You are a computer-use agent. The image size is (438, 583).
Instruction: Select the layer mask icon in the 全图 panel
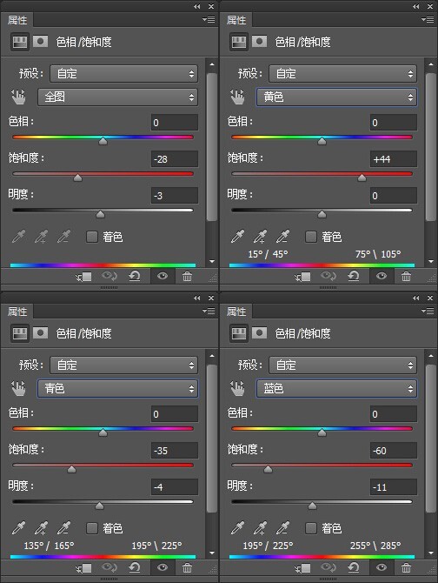(x=41, y=41)
